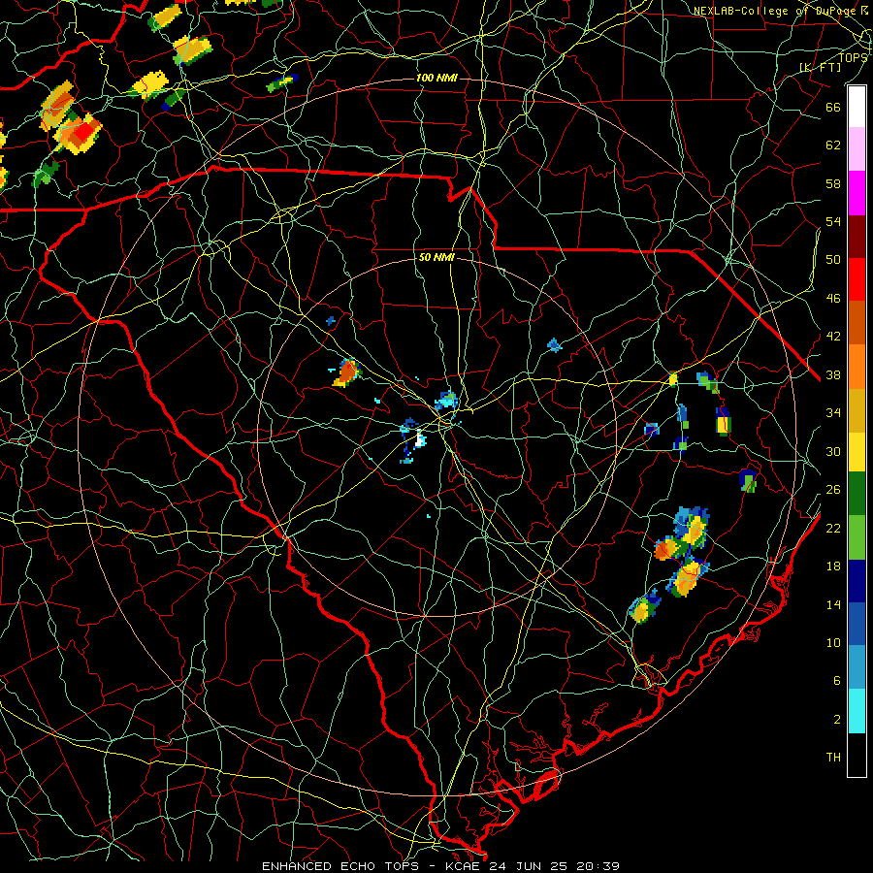
Task: Click the '22' scale label
Action: (833, 528)
